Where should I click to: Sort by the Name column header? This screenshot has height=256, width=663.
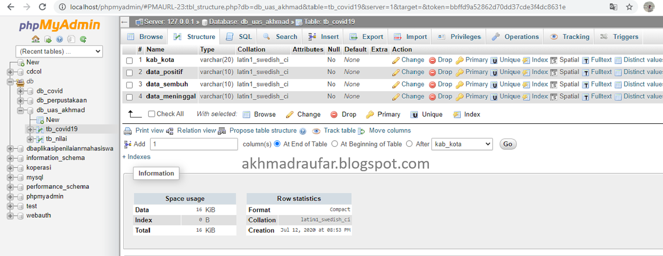pyautogui.click(x=155, y=49)
